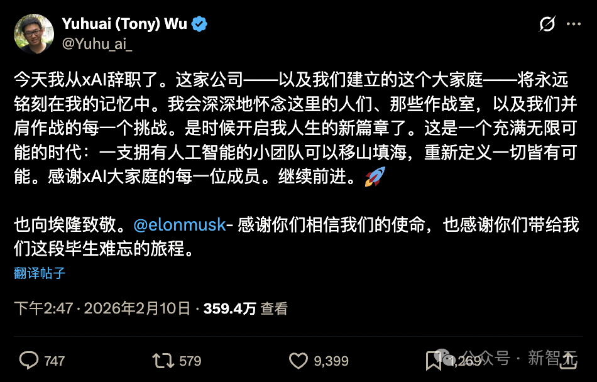Open the 359.4万 查看 view count
The width and height of the screenshot is (597, 382).
[245, 308]
